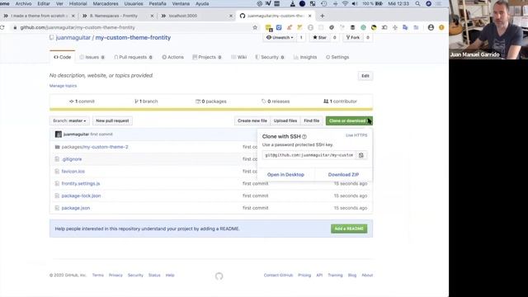Image resolution: width=528 pixels, height=297 pixels.
Task: Open the Insights tab
Action: click(x=305, y=57)
